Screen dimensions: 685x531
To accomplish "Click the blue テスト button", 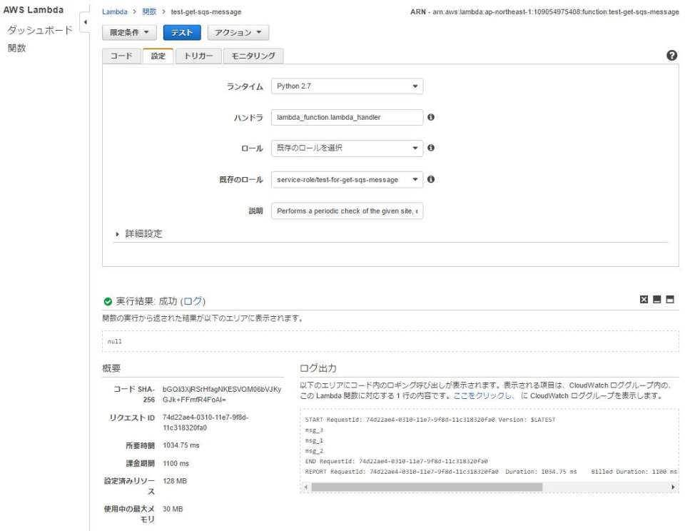I will (x=182, y=32).
